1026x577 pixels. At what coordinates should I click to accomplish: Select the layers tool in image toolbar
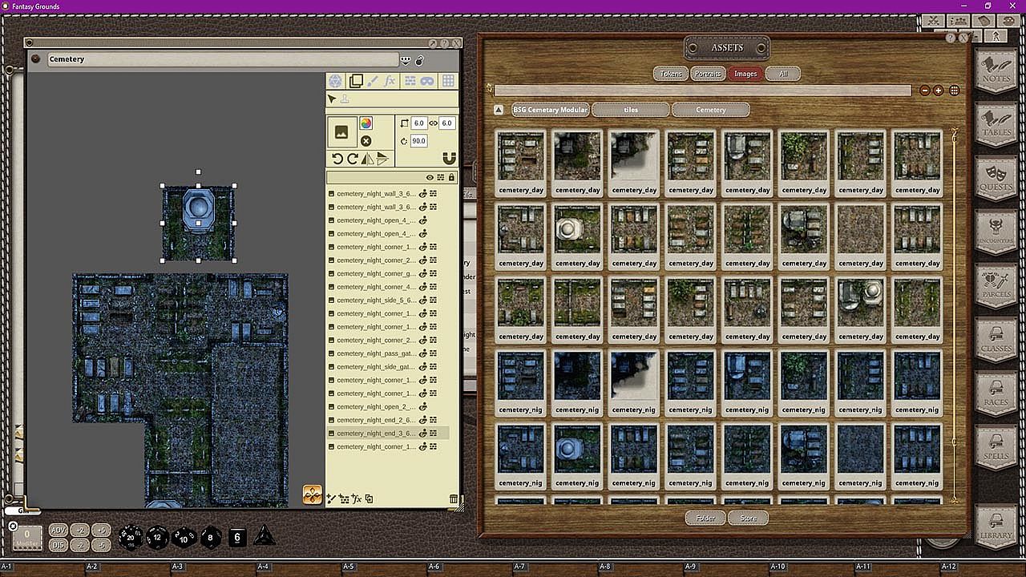coord(356,81)
